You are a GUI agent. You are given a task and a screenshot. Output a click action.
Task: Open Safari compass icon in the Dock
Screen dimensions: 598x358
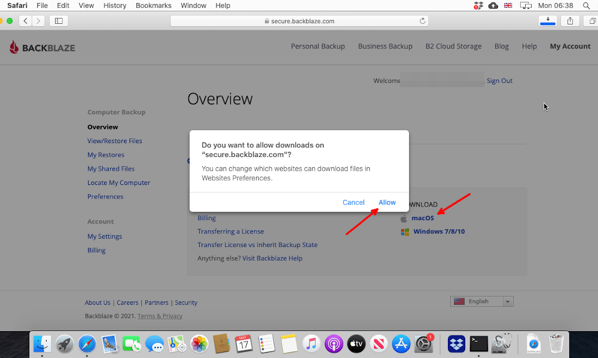coord(87,344)
